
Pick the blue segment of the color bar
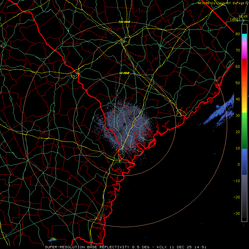[244, 162]
